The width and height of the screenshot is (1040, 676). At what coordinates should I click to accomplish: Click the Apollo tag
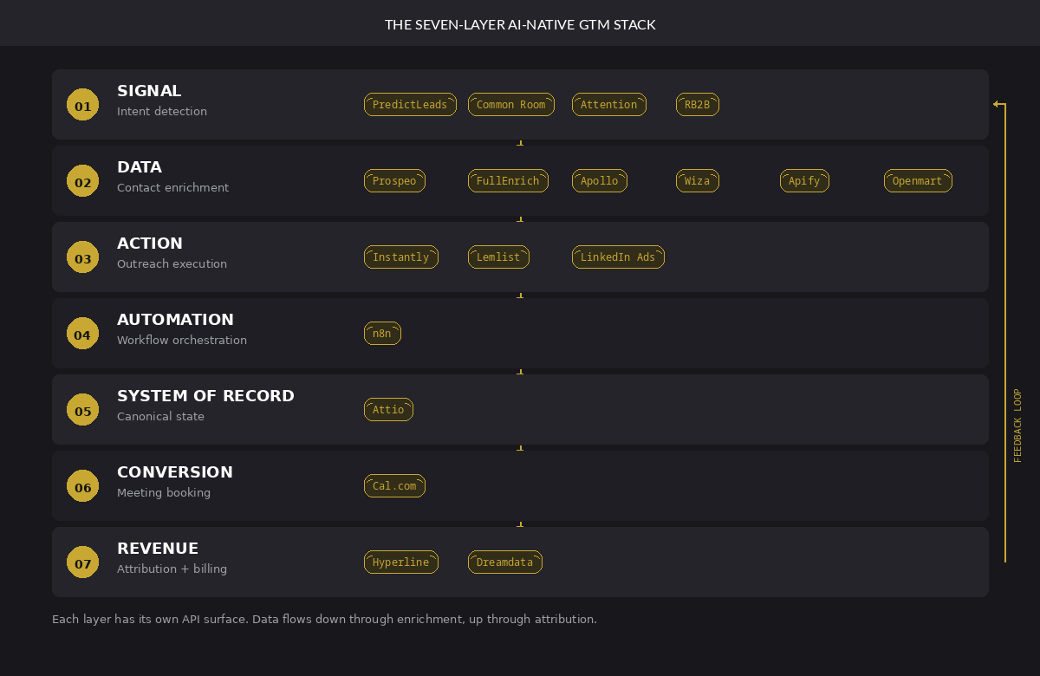coord(600,181)
